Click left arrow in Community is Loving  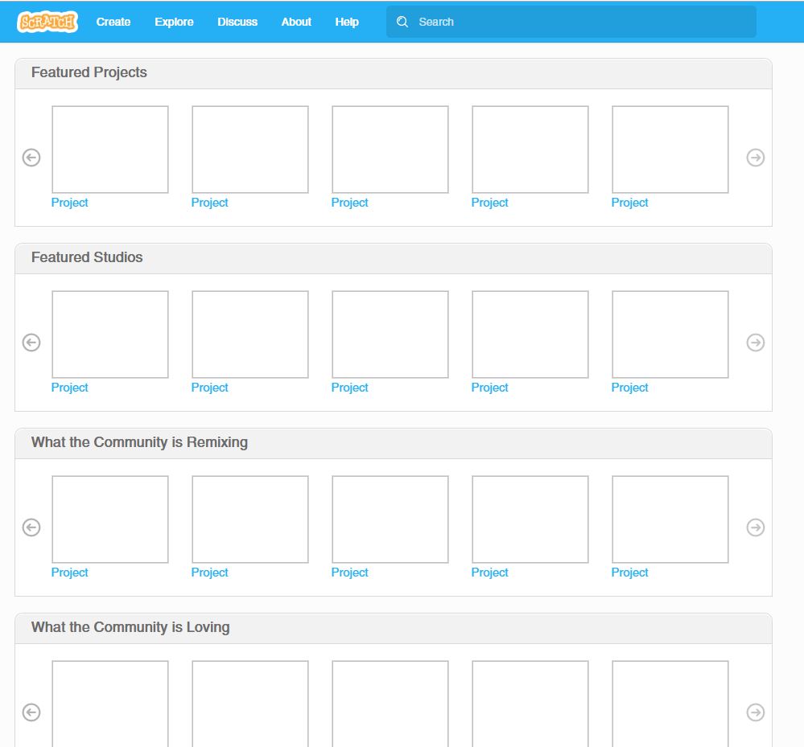click(x=31, y=712)
